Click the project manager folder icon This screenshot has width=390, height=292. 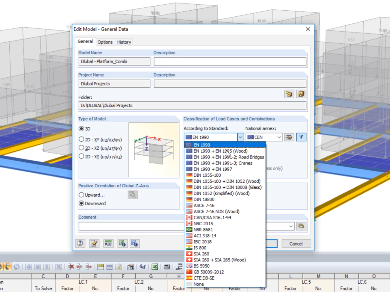click(289, 94)
